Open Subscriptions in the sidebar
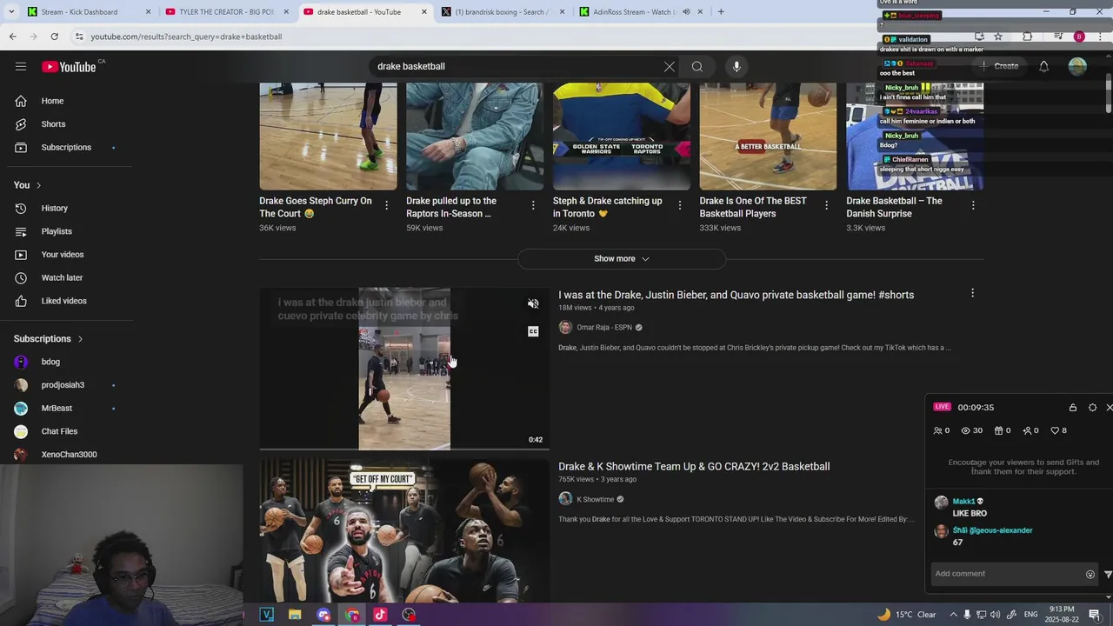 point(66,147)
